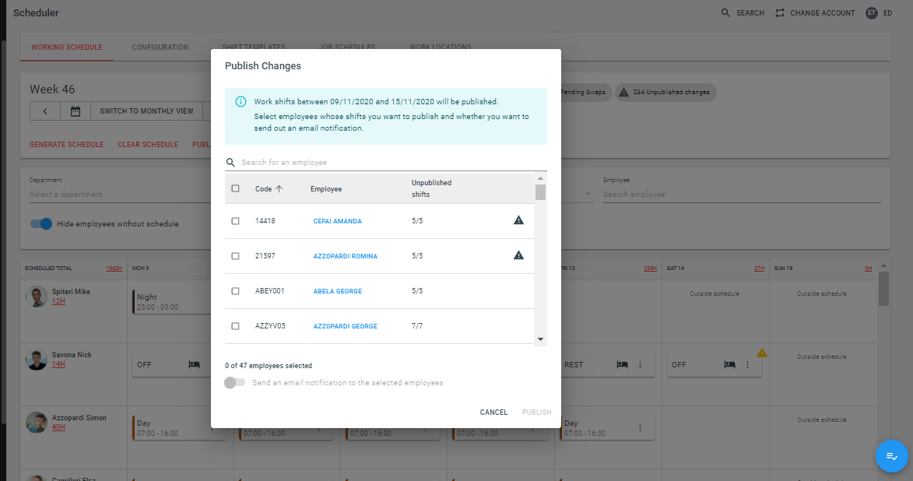Image resolution: width=913 pixels, height=481 pixels.
Task: Click warning icon on unpublished changes chip
Action: click(623, 92)
